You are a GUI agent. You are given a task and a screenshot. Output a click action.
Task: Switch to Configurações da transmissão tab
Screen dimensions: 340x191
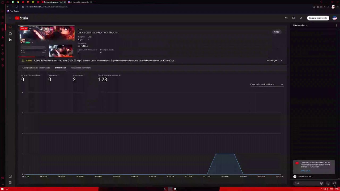coord(36,68)
